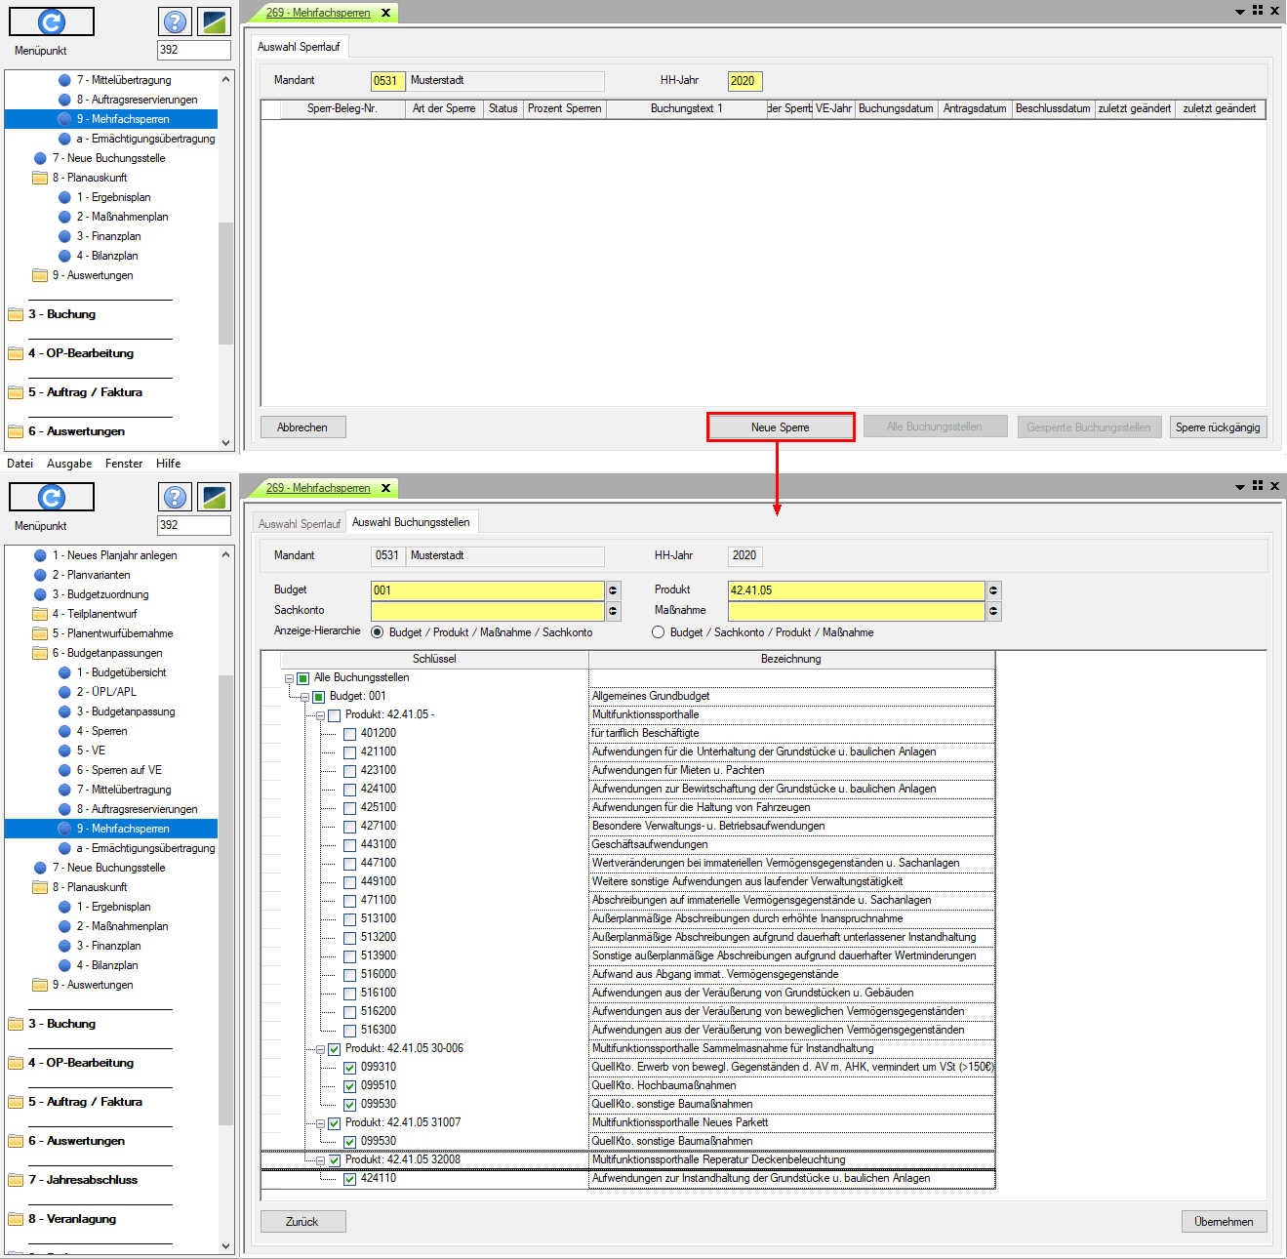Image resolution: width=1287 pixels, height=1259 pixels.
Task: Click the folder icon of 4 - Teilplanentwurf
Action: click(x=40, y=614)
